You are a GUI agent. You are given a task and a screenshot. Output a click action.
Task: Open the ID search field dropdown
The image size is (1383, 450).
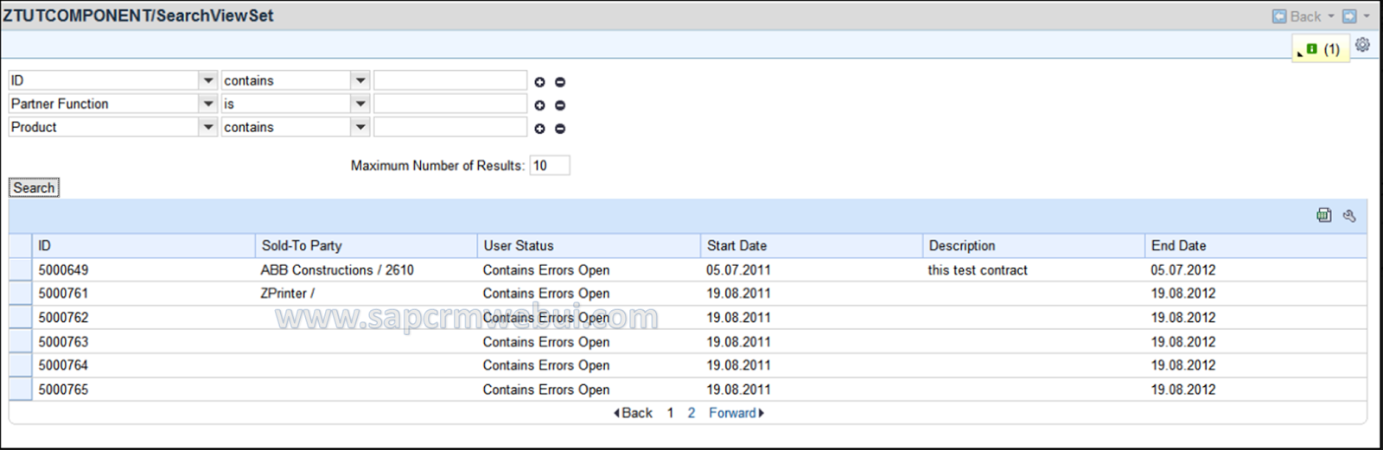pyautogui.click(x=208, y=80)
